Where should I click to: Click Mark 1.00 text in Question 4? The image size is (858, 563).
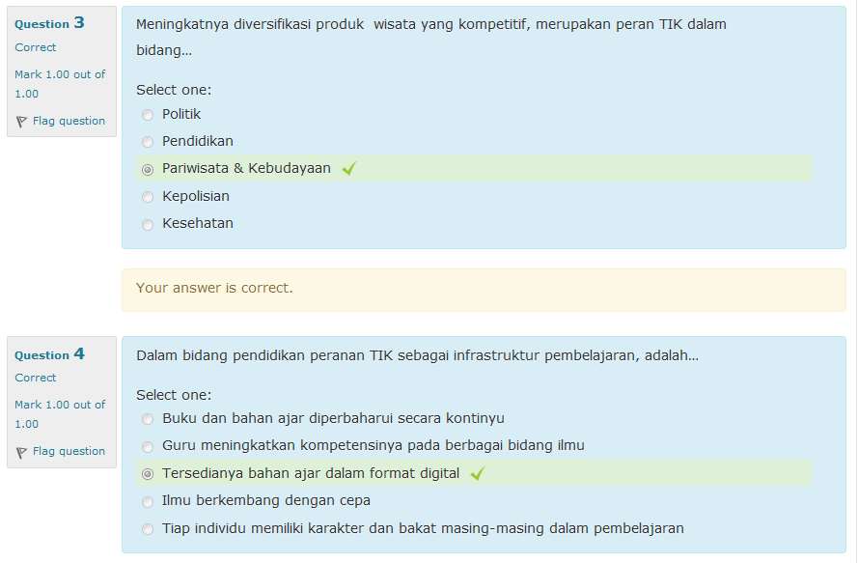(x=60, y=414)
